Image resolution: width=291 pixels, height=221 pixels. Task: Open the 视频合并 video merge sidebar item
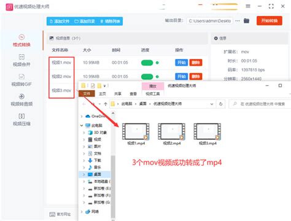[21, 60]
